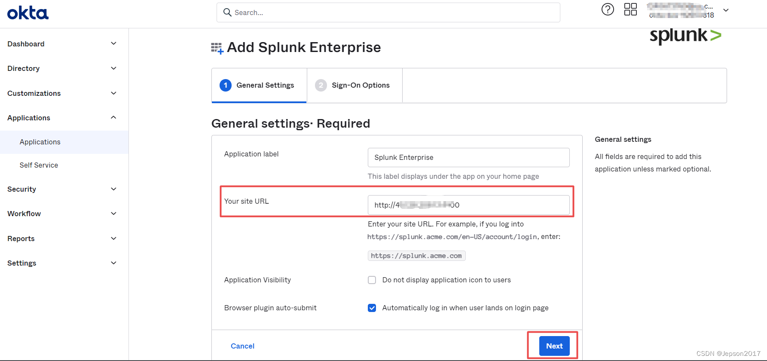Click the Settings sidebar label
Screen dimensions: 767x361
click(x=22, y=263)
